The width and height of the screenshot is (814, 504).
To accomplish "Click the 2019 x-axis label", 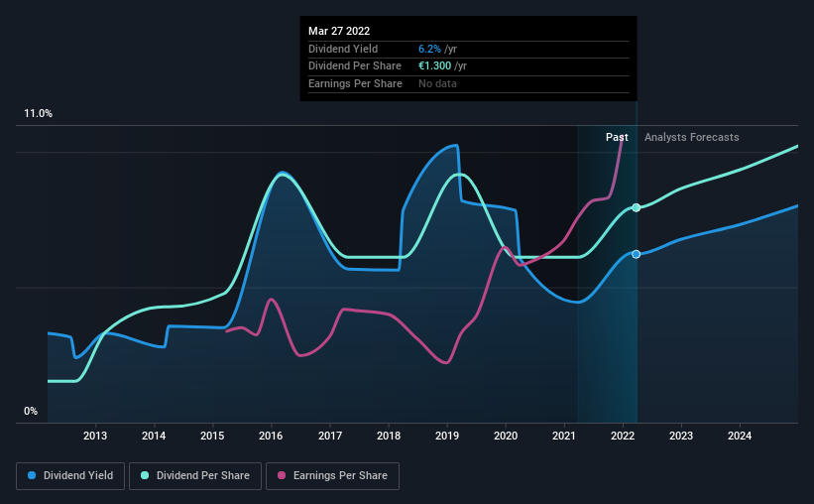I will click(x=447, y=436).
